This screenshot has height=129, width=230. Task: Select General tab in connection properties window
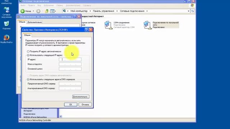(x=22, y=22)
